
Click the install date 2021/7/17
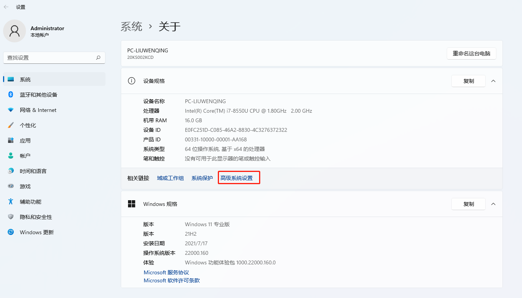pos(196,243)
